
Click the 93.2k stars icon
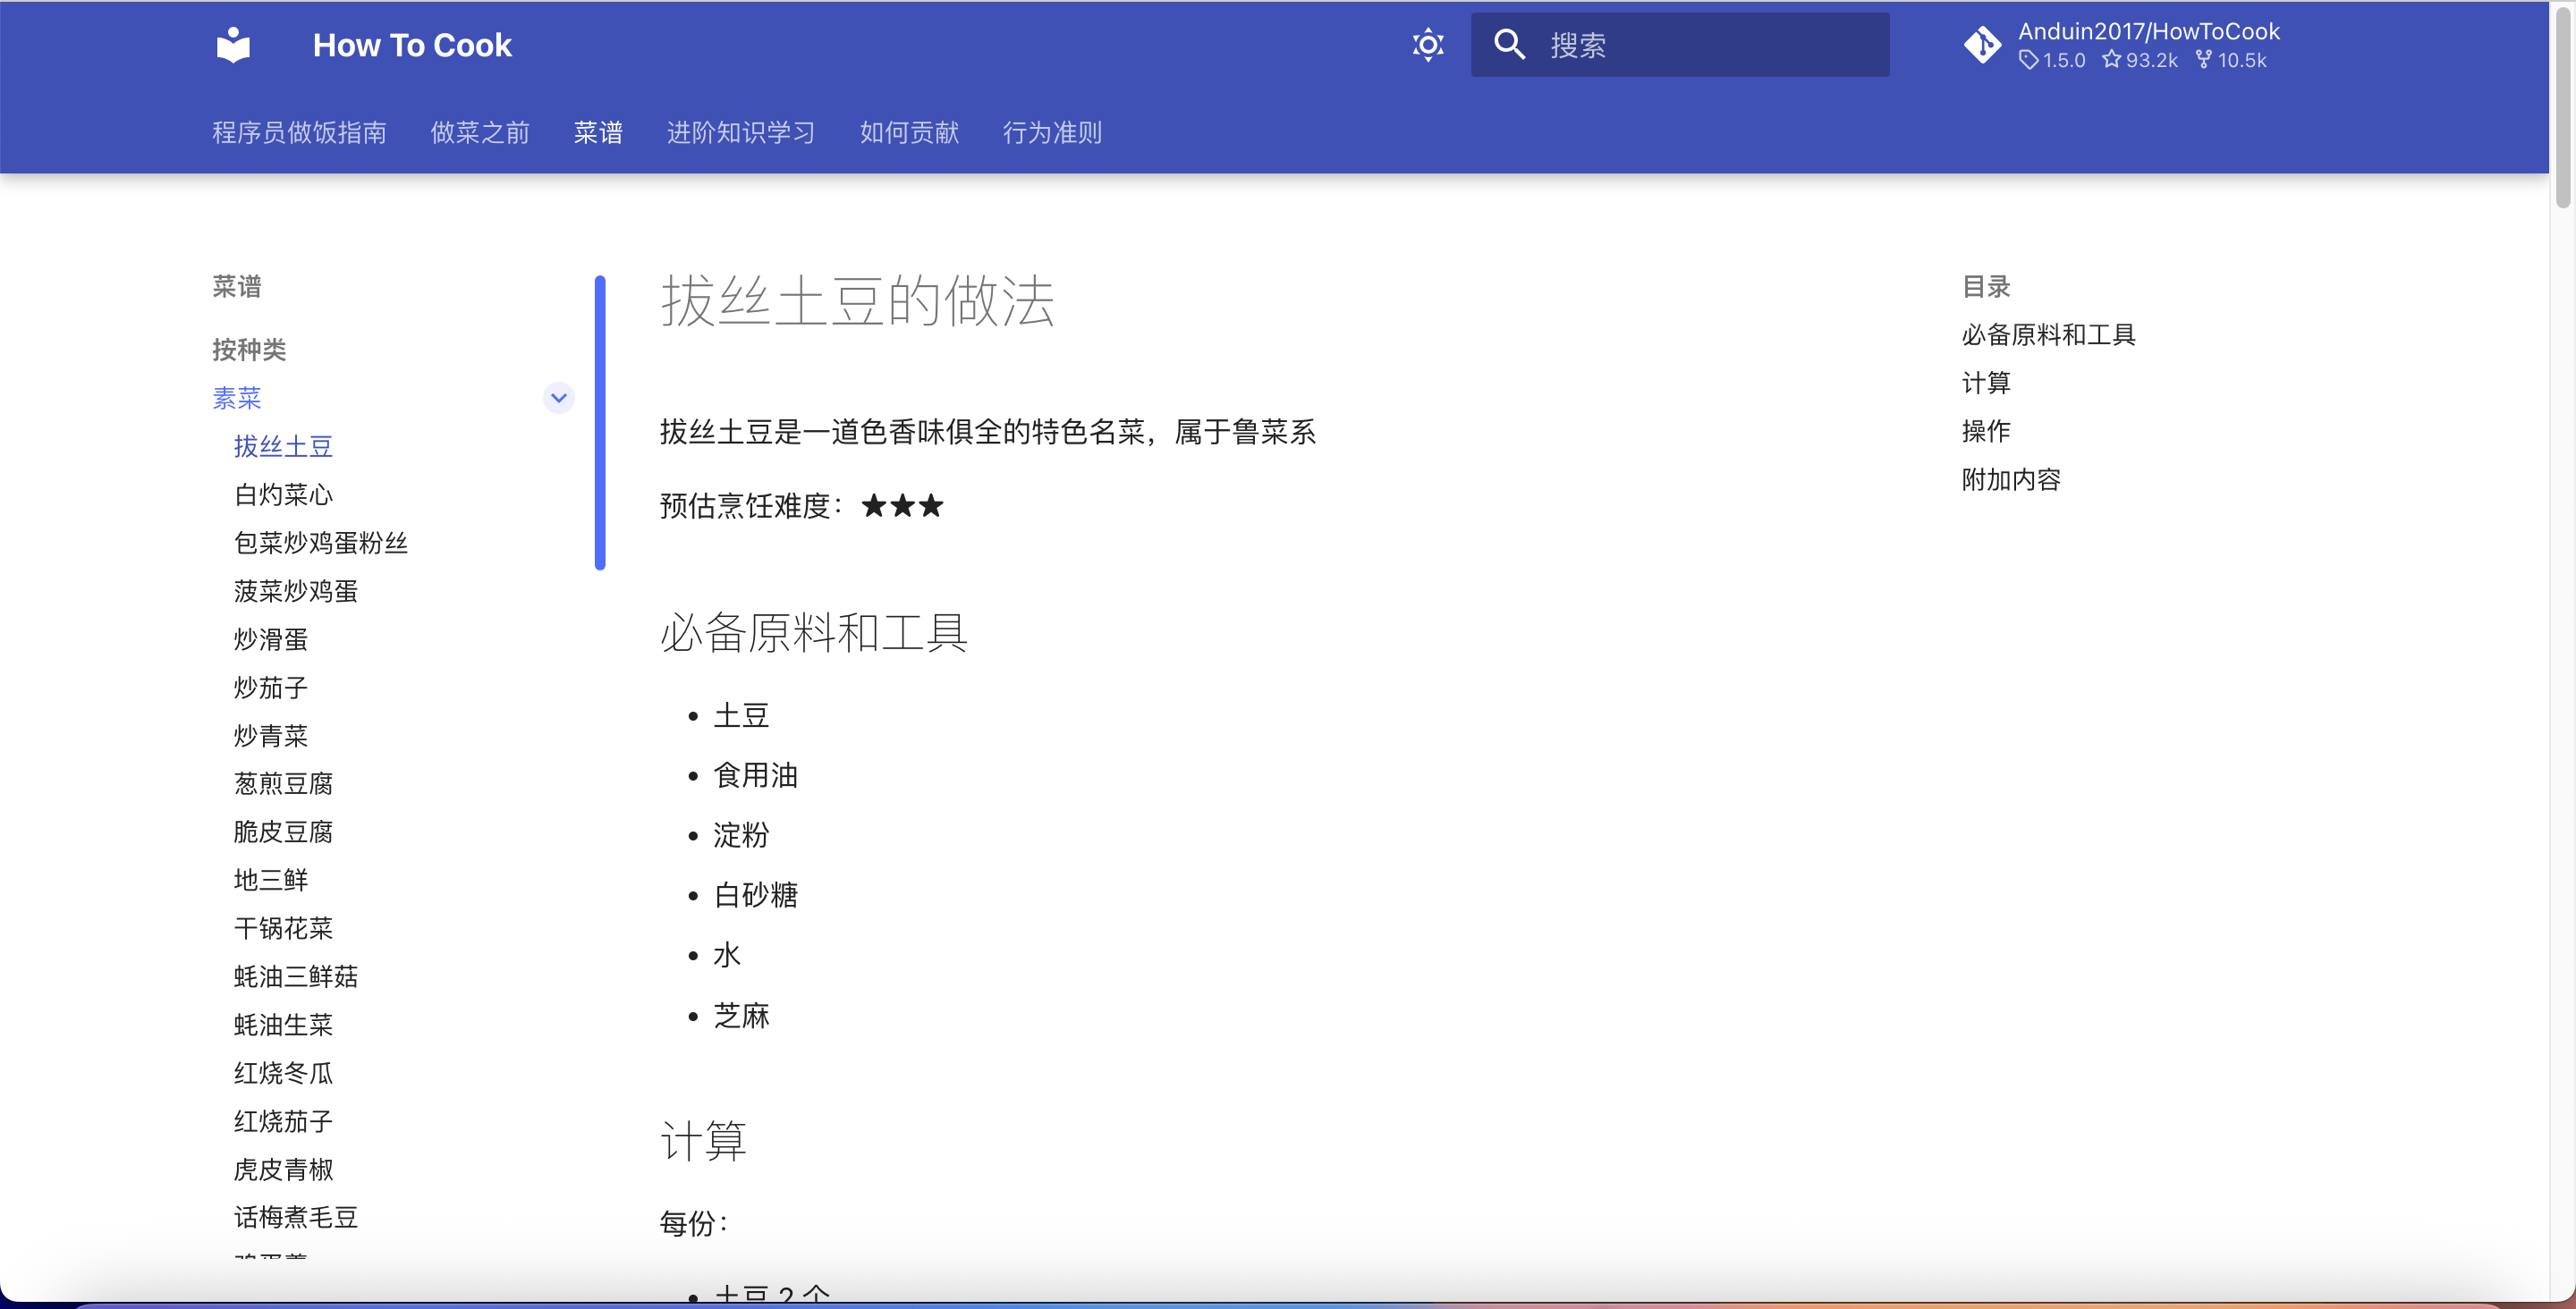2111,60
